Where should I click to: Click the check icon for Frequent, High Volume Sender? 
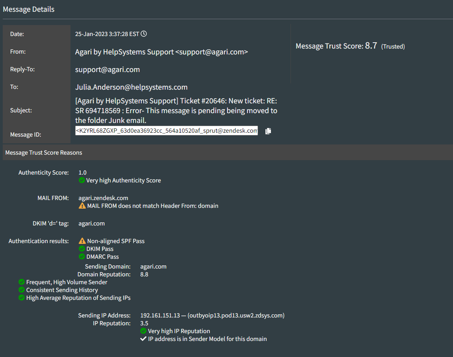click(x=22, y=282)
